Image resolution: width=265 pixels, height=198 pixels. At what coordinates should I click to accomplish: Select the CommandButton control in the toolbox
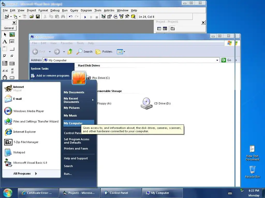[x=12, y=49]
